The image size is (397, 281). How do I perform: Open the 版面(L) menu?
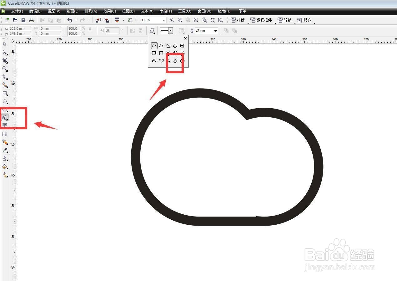72,11
